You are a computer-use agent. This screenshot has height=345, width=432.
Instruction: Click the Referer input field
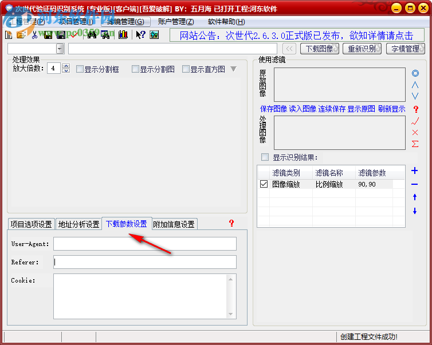pyautogui.click(x=145, y=262)
